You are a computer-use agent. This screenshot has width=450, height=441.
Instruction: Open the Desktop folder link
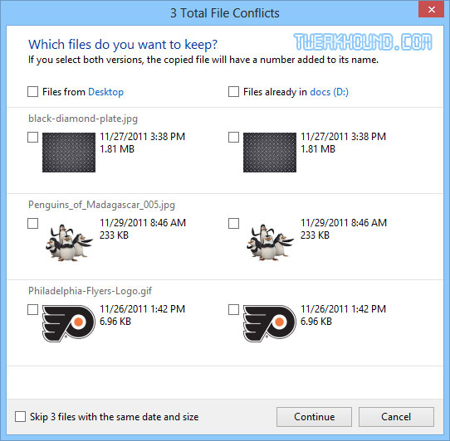(106, 92)
